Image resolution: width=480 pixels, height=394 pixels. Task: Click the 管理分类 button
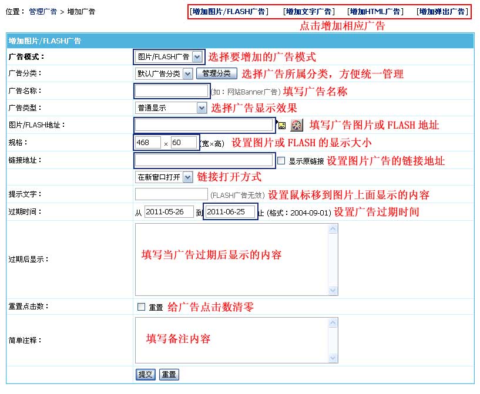point(216,73)
